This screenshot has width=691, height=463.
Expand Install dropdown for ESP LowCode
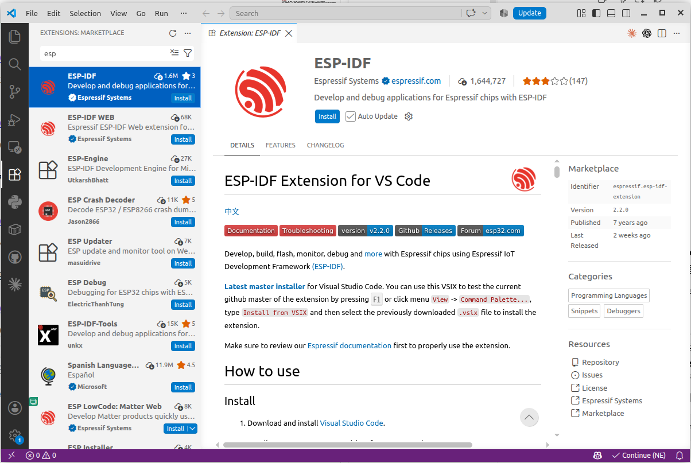point(192,429)
